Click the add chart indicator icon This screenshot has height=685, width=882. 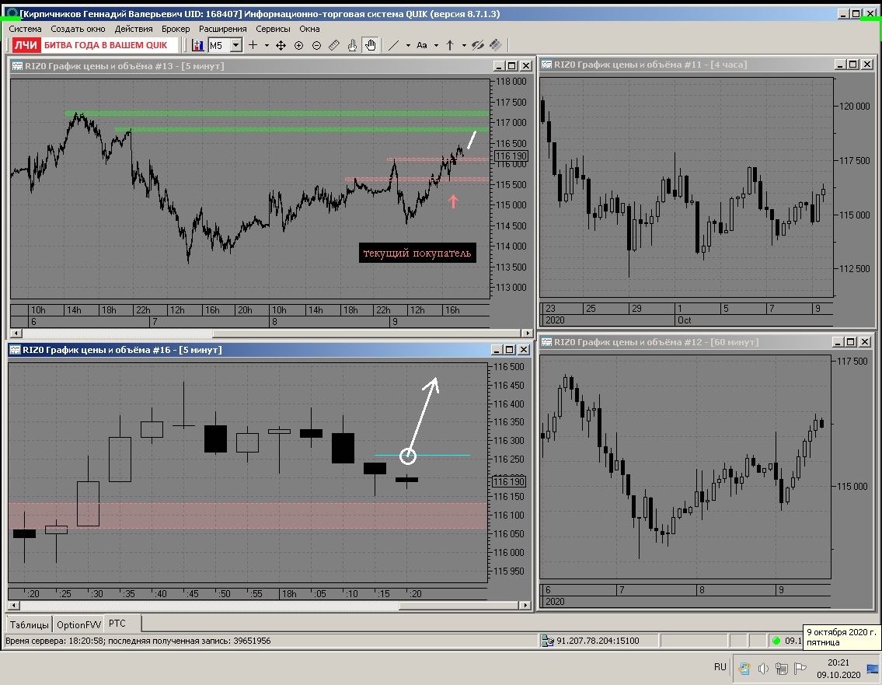(197, 46)
